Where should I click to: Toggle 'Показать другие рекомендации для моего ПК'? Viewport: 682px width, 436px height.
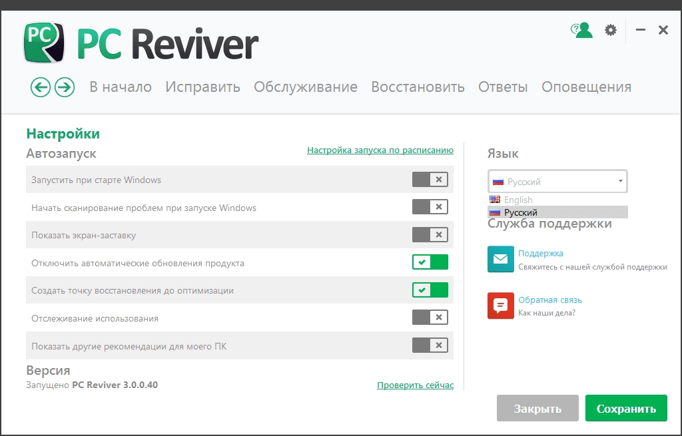pos(430,345)
